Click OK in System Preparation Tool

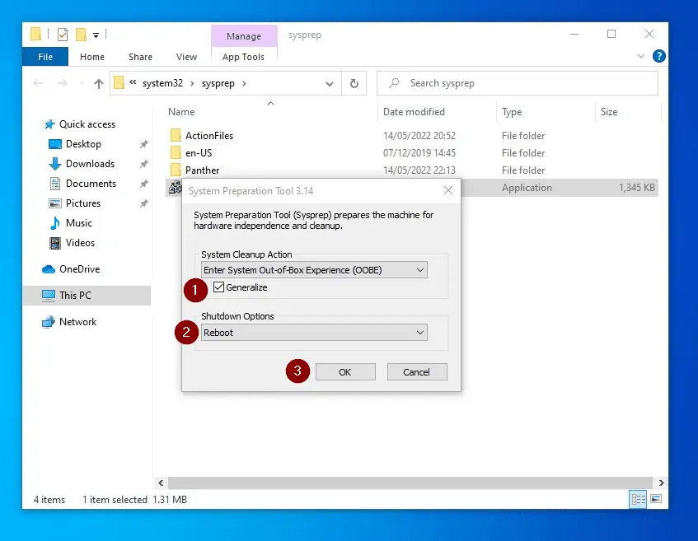pos(345,372)
